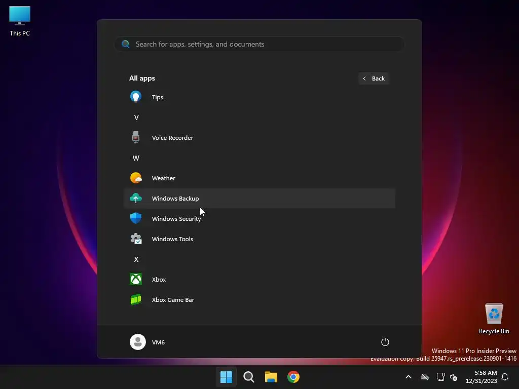Screen dimensions: 519x389
Task: Click the "Tips" app name
Action: coord(158,97)
